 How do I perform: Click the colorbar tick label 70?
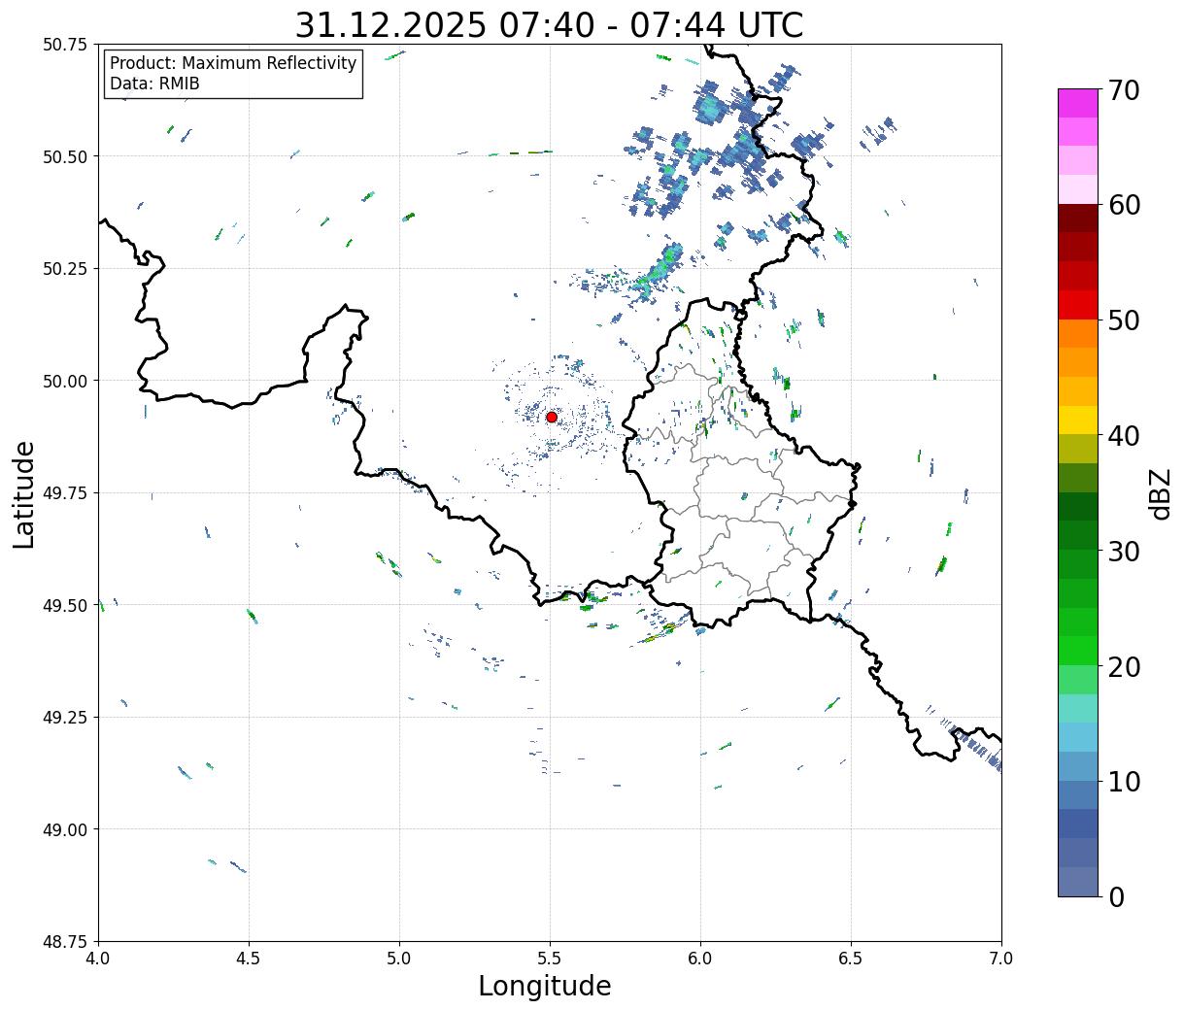click(1123, 90)
